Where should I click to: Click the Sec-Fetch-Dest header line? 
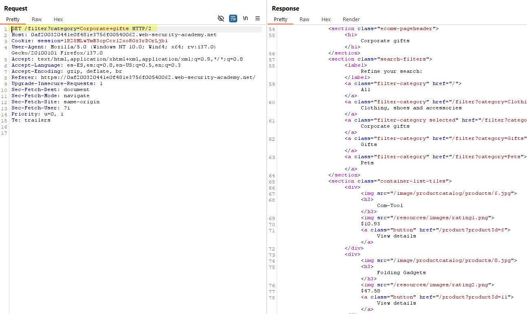coord(51,90)
